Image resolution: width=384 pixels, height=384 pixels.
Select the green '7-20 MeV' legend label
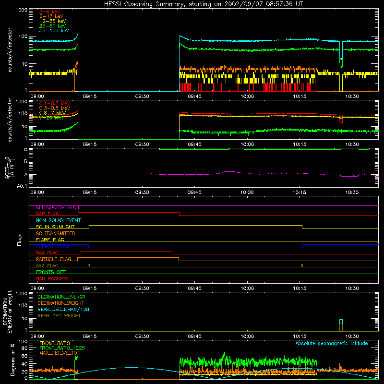click(x=51, y=118)
